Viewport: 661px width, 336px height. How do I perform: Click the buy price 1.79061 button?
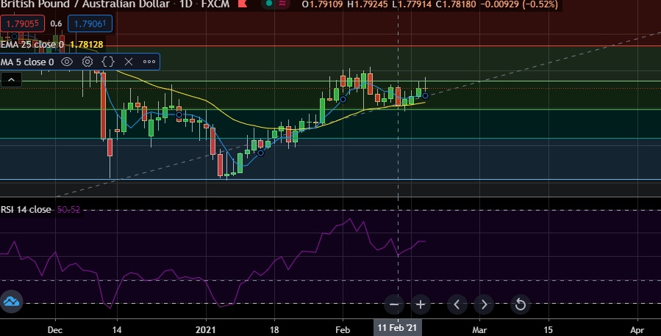tap(90, 24)
